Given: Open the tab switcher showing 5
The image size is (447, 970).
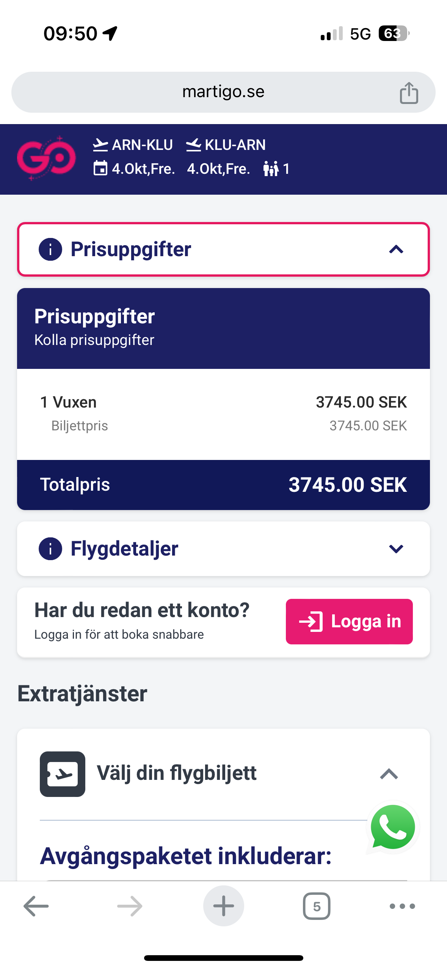Looking at the screenshot, I should 317,906.
